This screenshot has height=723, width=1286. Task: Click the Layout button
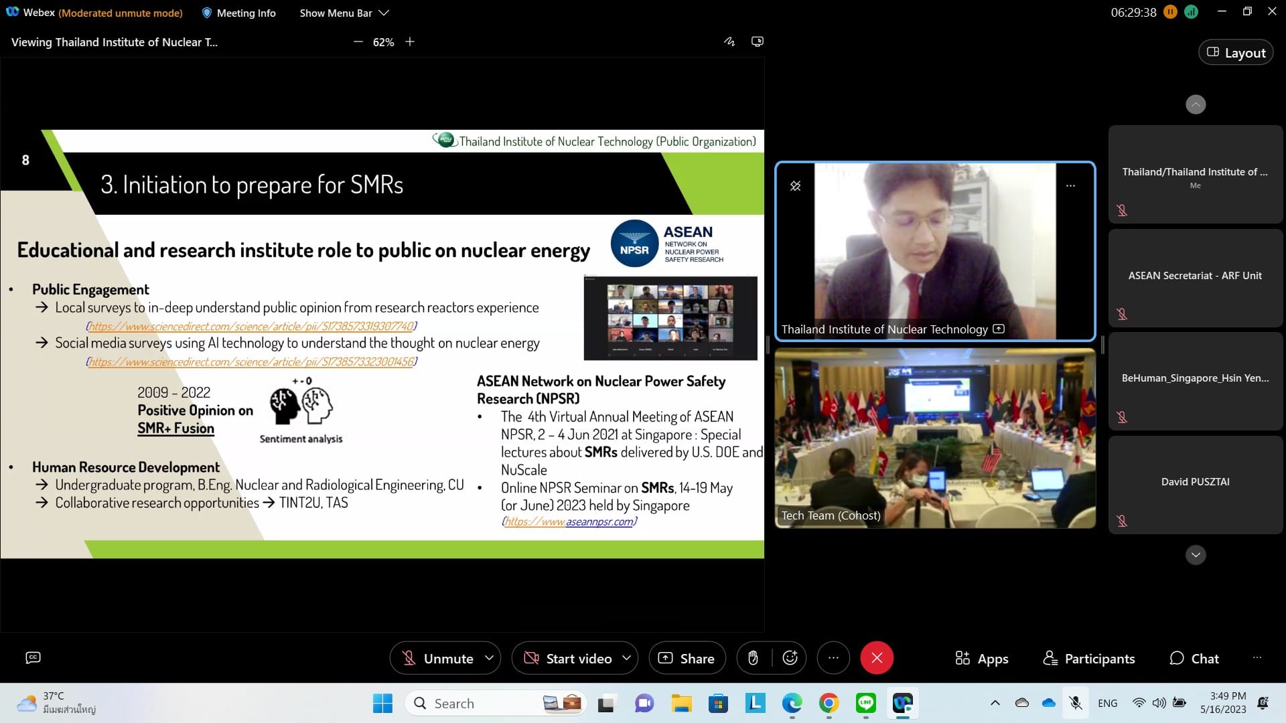[x=1236, y=53]
